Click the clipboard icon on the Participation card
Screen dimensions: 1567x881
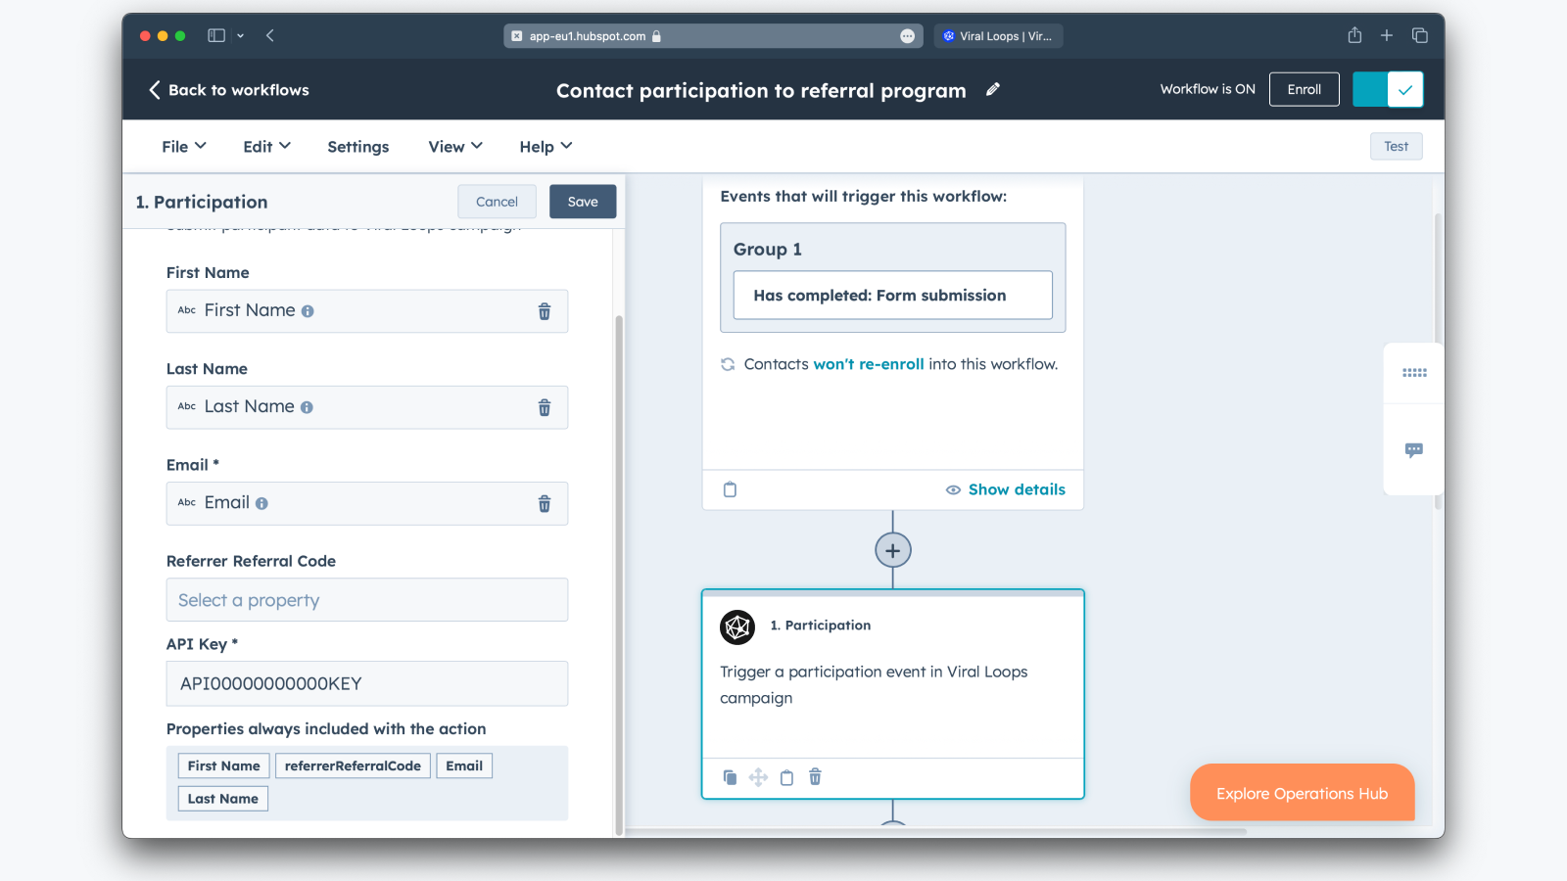[x=786, y=776]
